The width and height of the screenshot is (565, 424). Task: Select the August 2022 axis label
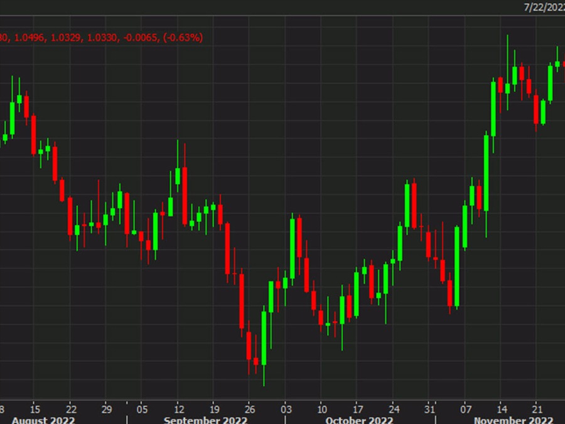point(45,418)
